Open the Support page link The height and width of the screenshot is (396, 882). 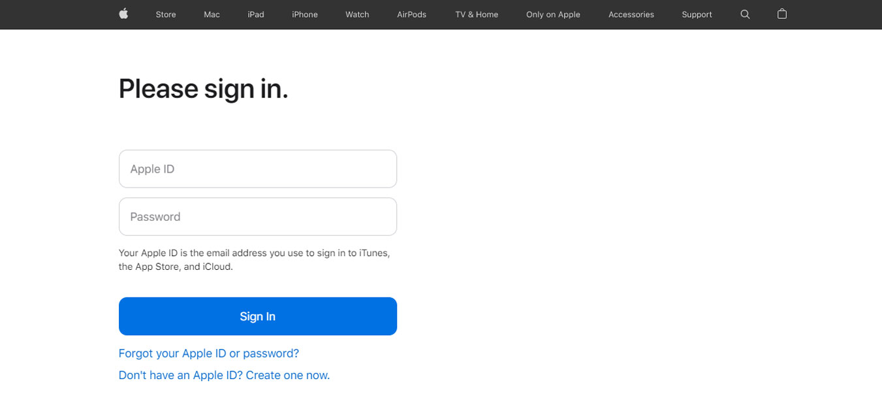point(697,14)
